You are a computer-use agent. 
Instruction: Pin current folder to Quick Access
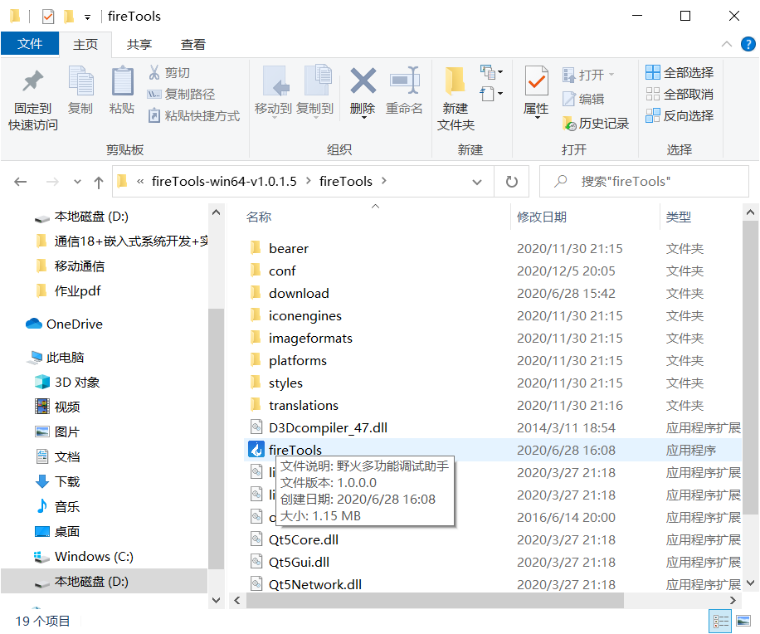click(x=32, y=95)
